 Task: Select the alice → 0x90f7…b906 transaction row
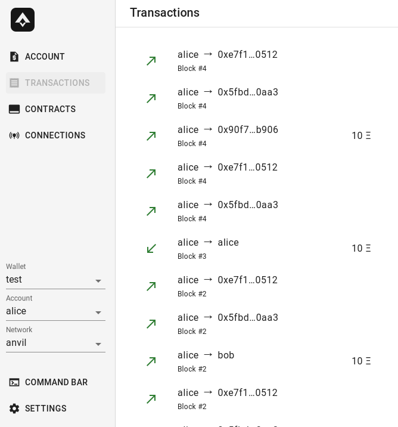[256, 135]
